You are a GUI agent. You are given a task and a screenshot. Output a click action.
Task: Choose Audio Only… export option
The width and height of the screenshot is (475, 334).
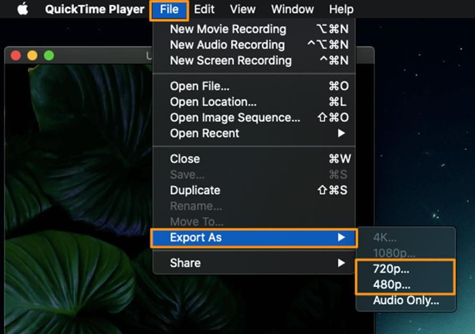pyautogui.click(x=406, y=301)
